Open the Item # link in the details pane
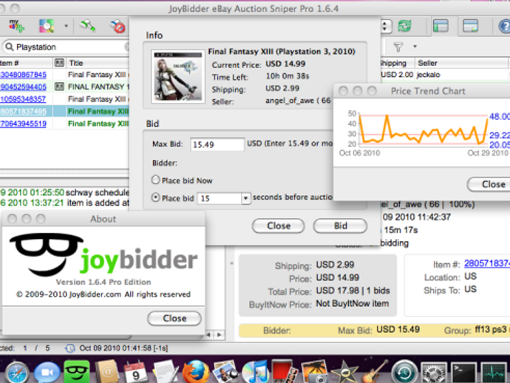Image resolution: width=510 pixels, height=383 pixels. click(x=487, y=263)
